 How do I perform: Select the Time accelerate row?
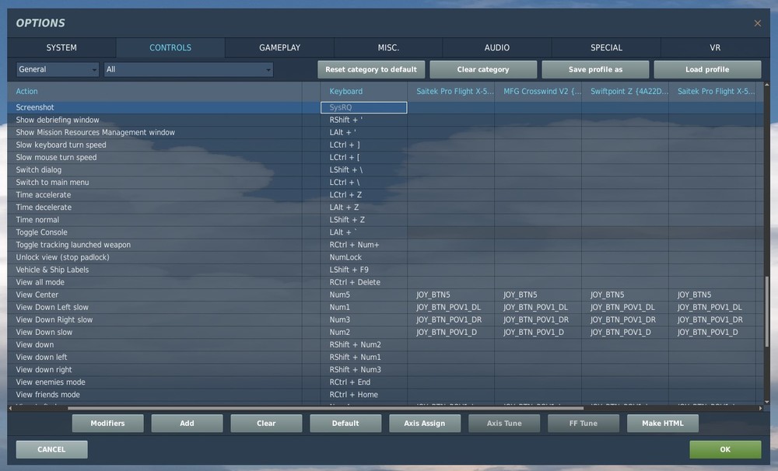386,195
